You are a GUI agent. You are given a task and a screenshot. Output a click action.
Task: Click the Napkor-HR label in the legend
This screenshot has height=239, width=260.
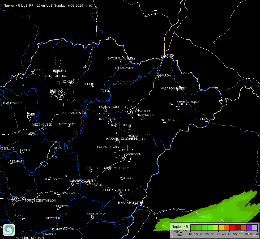(x=180, y=227)
